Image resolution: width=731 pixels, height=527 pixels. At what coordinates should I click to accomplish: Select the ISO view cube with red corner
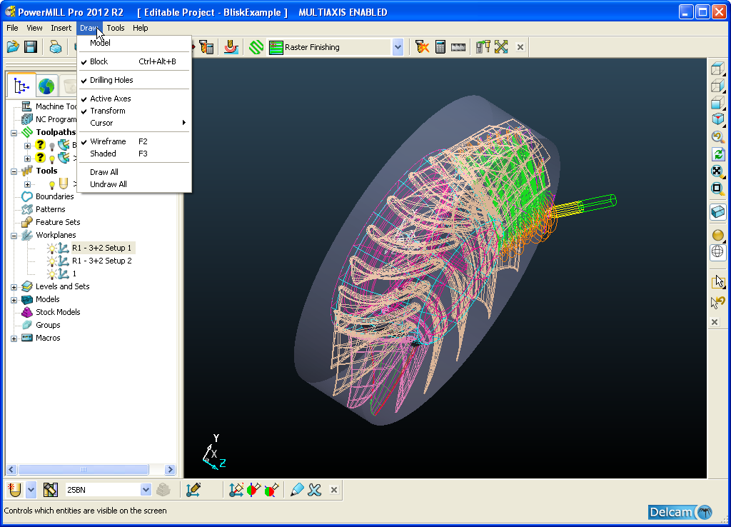click(718, 119)
